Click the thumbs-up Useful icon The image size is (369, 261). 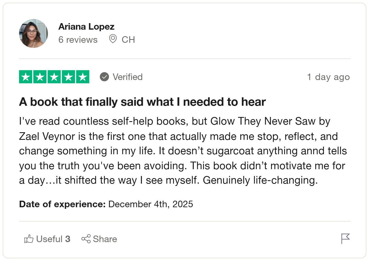coord(29,239)
